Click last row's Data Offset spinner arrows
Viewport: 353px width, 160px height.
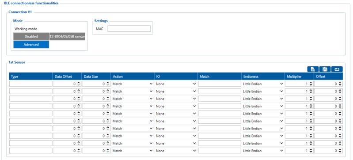tap(79, 151)
